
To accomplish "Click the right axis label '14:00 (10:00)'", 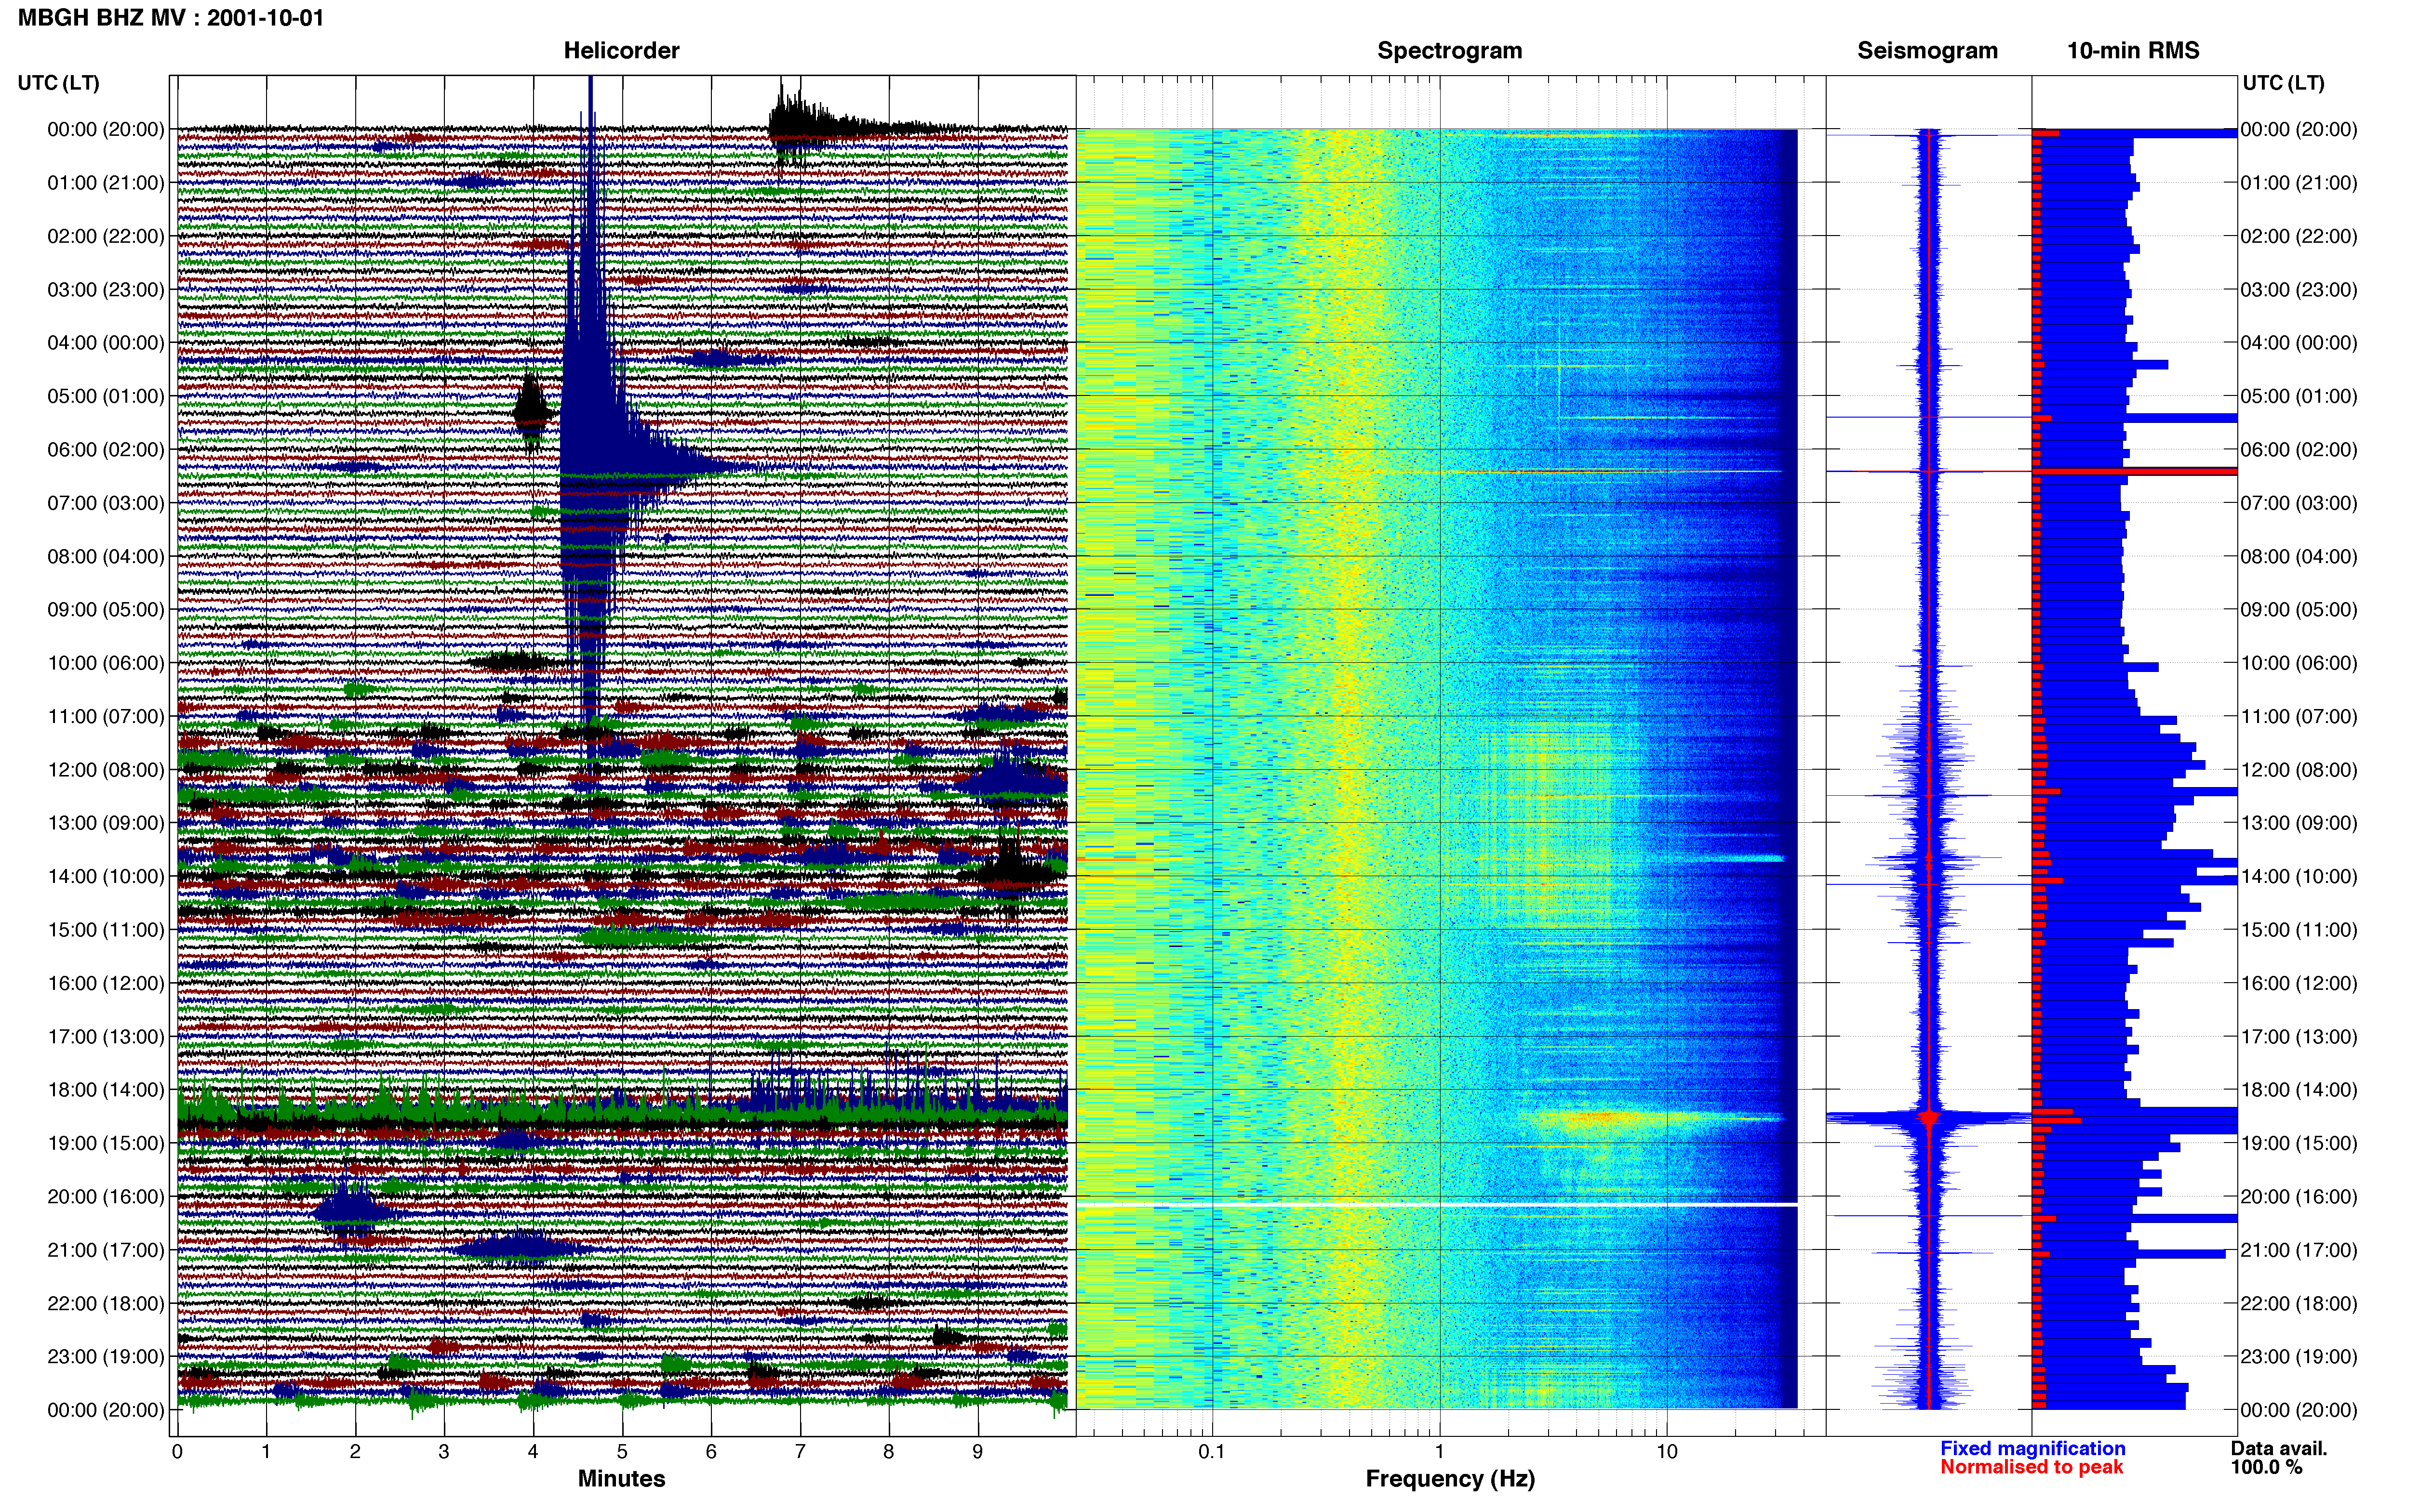I will tap(2298, 876).
